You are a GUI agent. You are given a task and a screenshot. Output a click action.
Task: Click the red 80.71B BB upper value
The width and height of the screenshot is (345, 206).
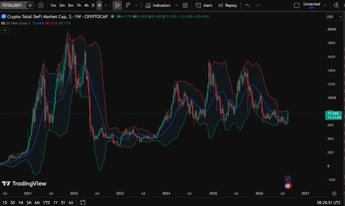[51, 23]
